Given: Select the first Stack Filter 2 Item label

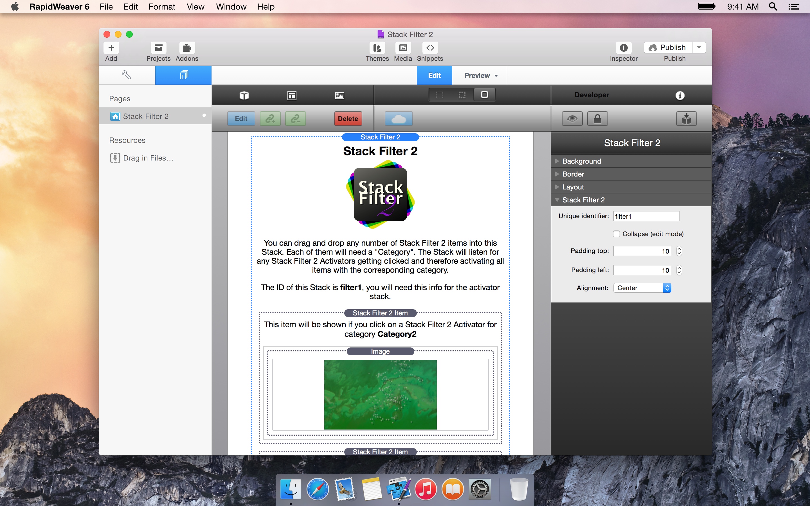Looking at the screenshot, I should [380, 313].
